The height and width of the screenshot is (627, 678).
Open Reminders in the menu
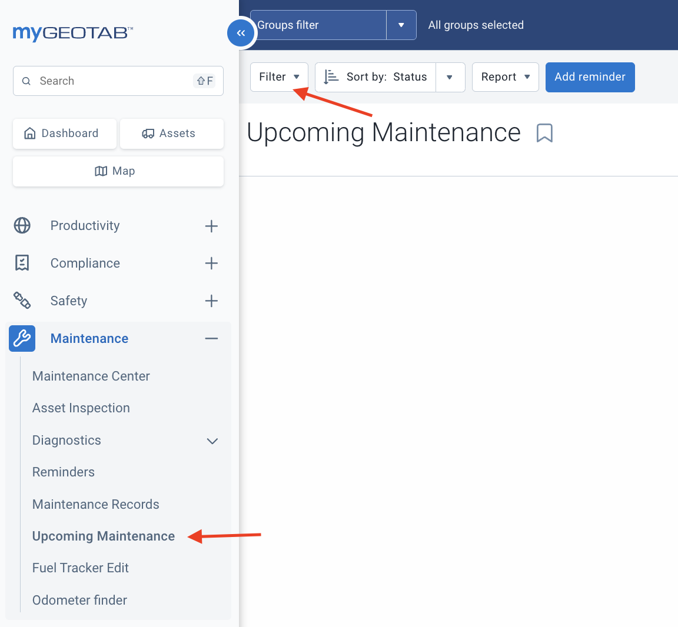63,472
